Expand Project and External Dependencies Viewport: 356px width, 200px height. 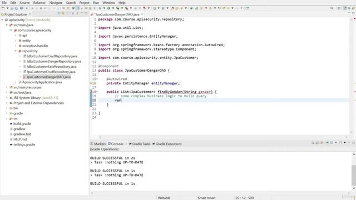coord(7,103)
